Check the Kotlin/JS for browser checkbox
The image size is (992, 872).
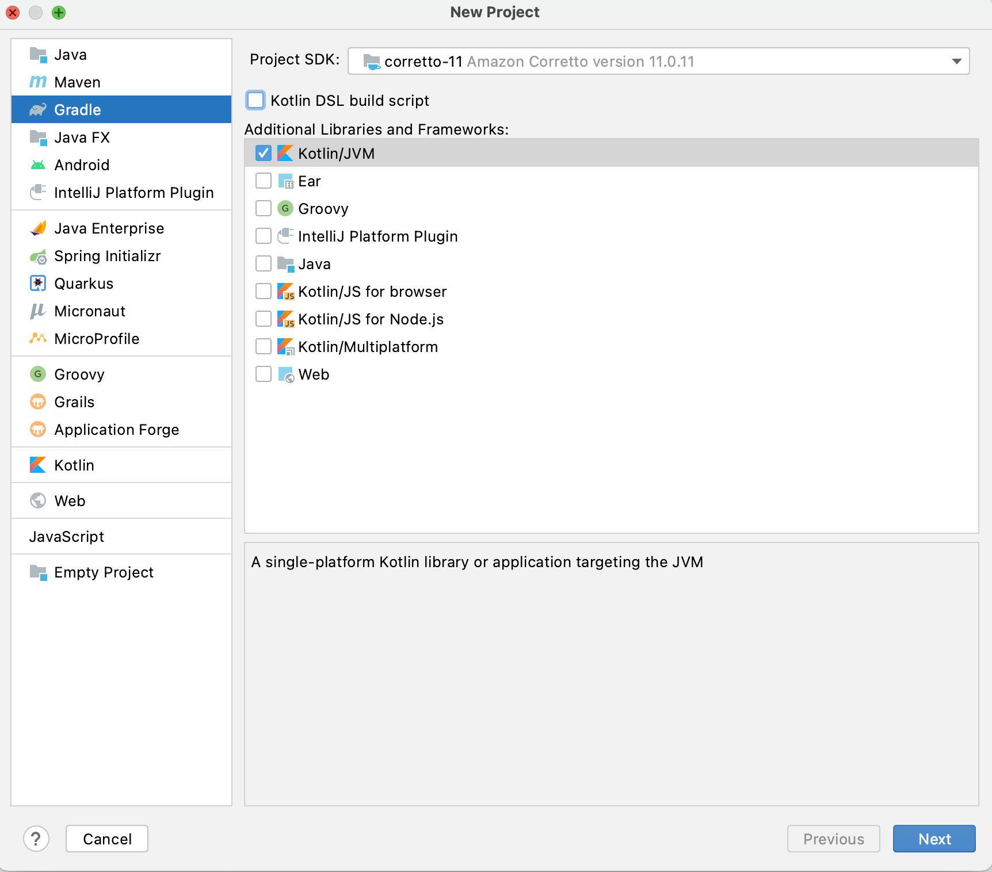264,291
